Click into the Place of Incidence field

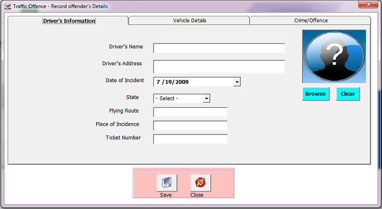(x=190, y=126)
